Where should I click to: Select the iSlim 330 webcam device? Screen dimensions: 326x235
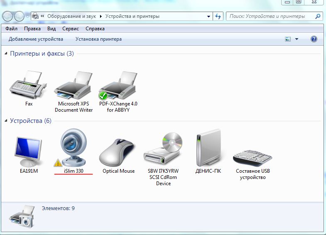click(74, 149)
